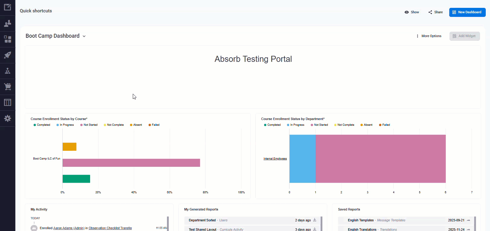The image size is (490, 231).
Task: Open the compose/edit icon in sidebar
Action: 8,7
